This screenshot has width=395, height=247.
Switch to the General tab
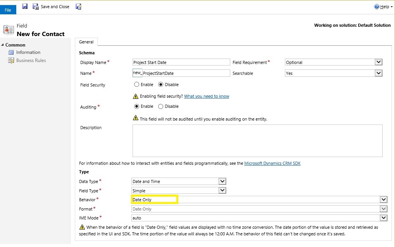click(x=86, y=42)
